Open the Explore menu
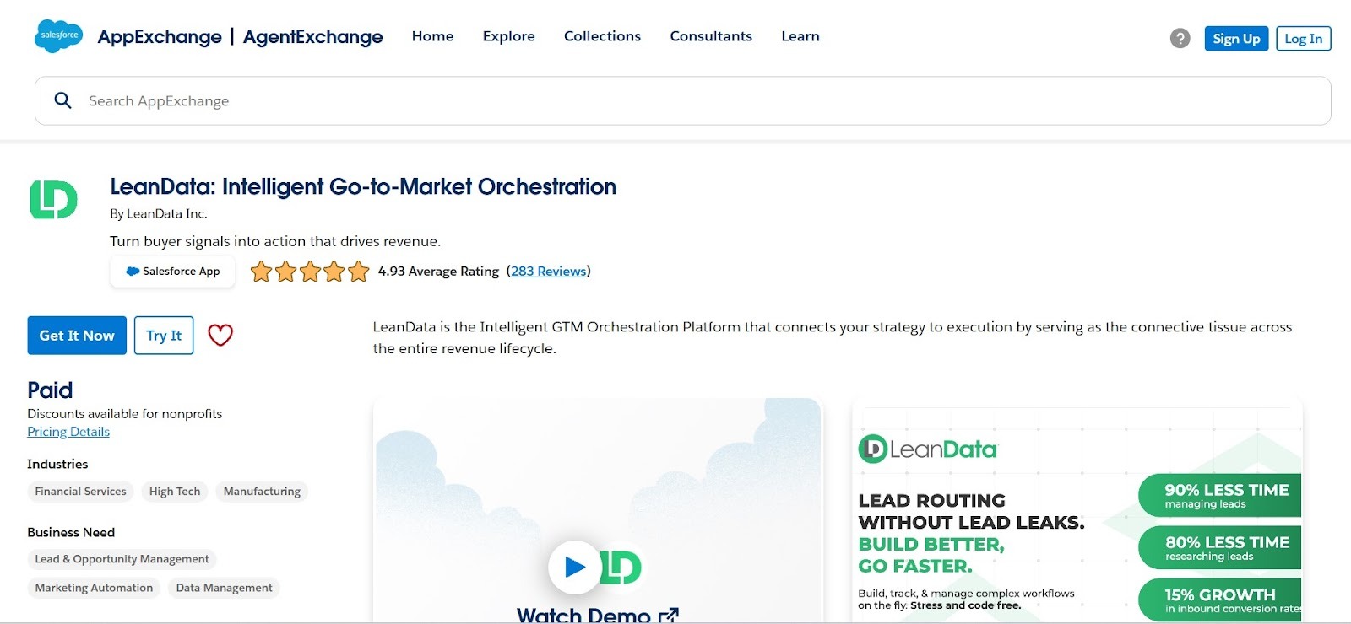This screenshot has width=1351, height=624. coord(508,36)
